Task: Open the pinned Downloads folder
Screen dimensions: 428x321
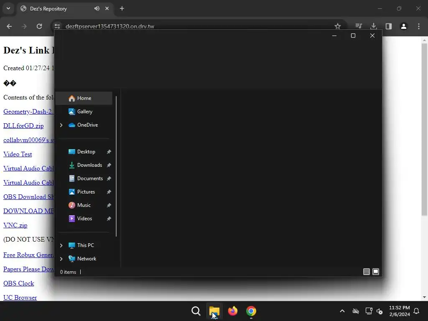Action: pos(84,165)
